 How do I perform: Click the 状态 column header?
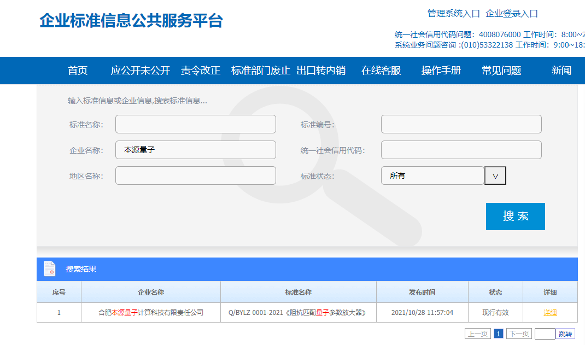click(x=495, y=293)
